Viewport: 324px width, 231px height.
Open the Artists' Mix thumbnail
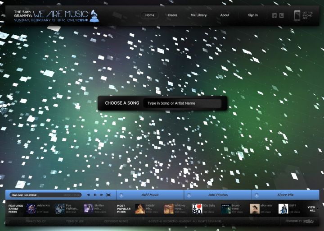pyautogui.click(x=140, y=209)
